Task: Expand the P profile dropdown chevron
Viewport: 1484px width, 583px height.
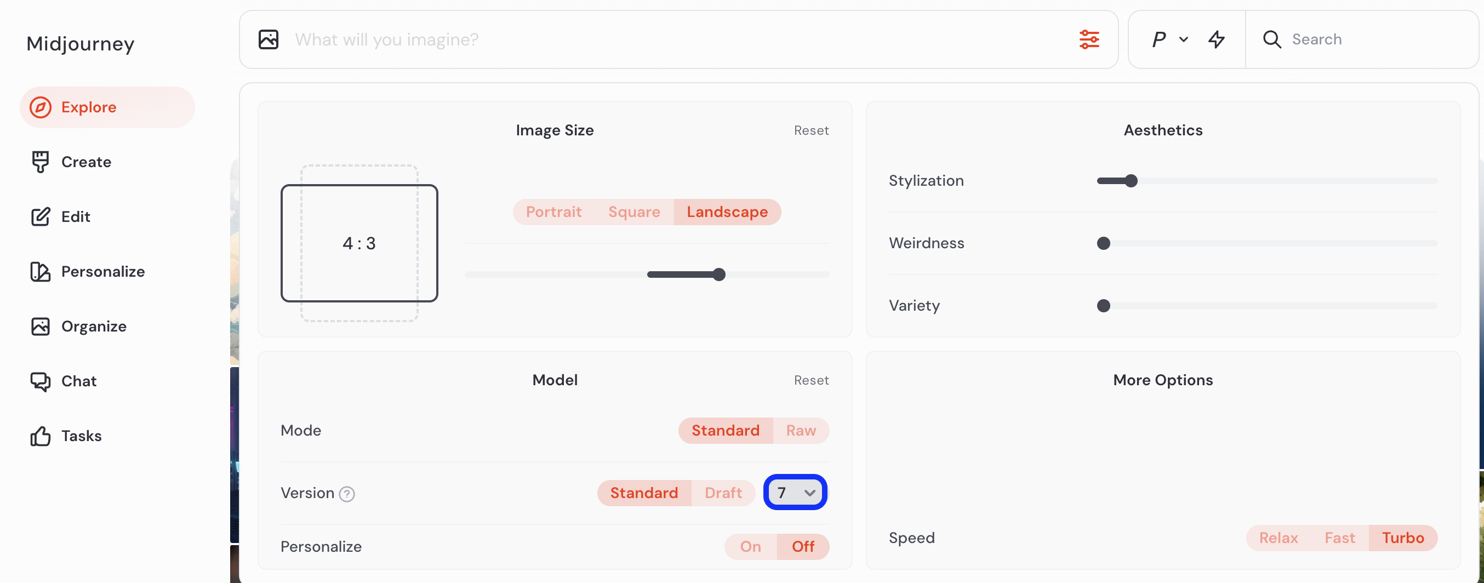Action: [1184, 39]
